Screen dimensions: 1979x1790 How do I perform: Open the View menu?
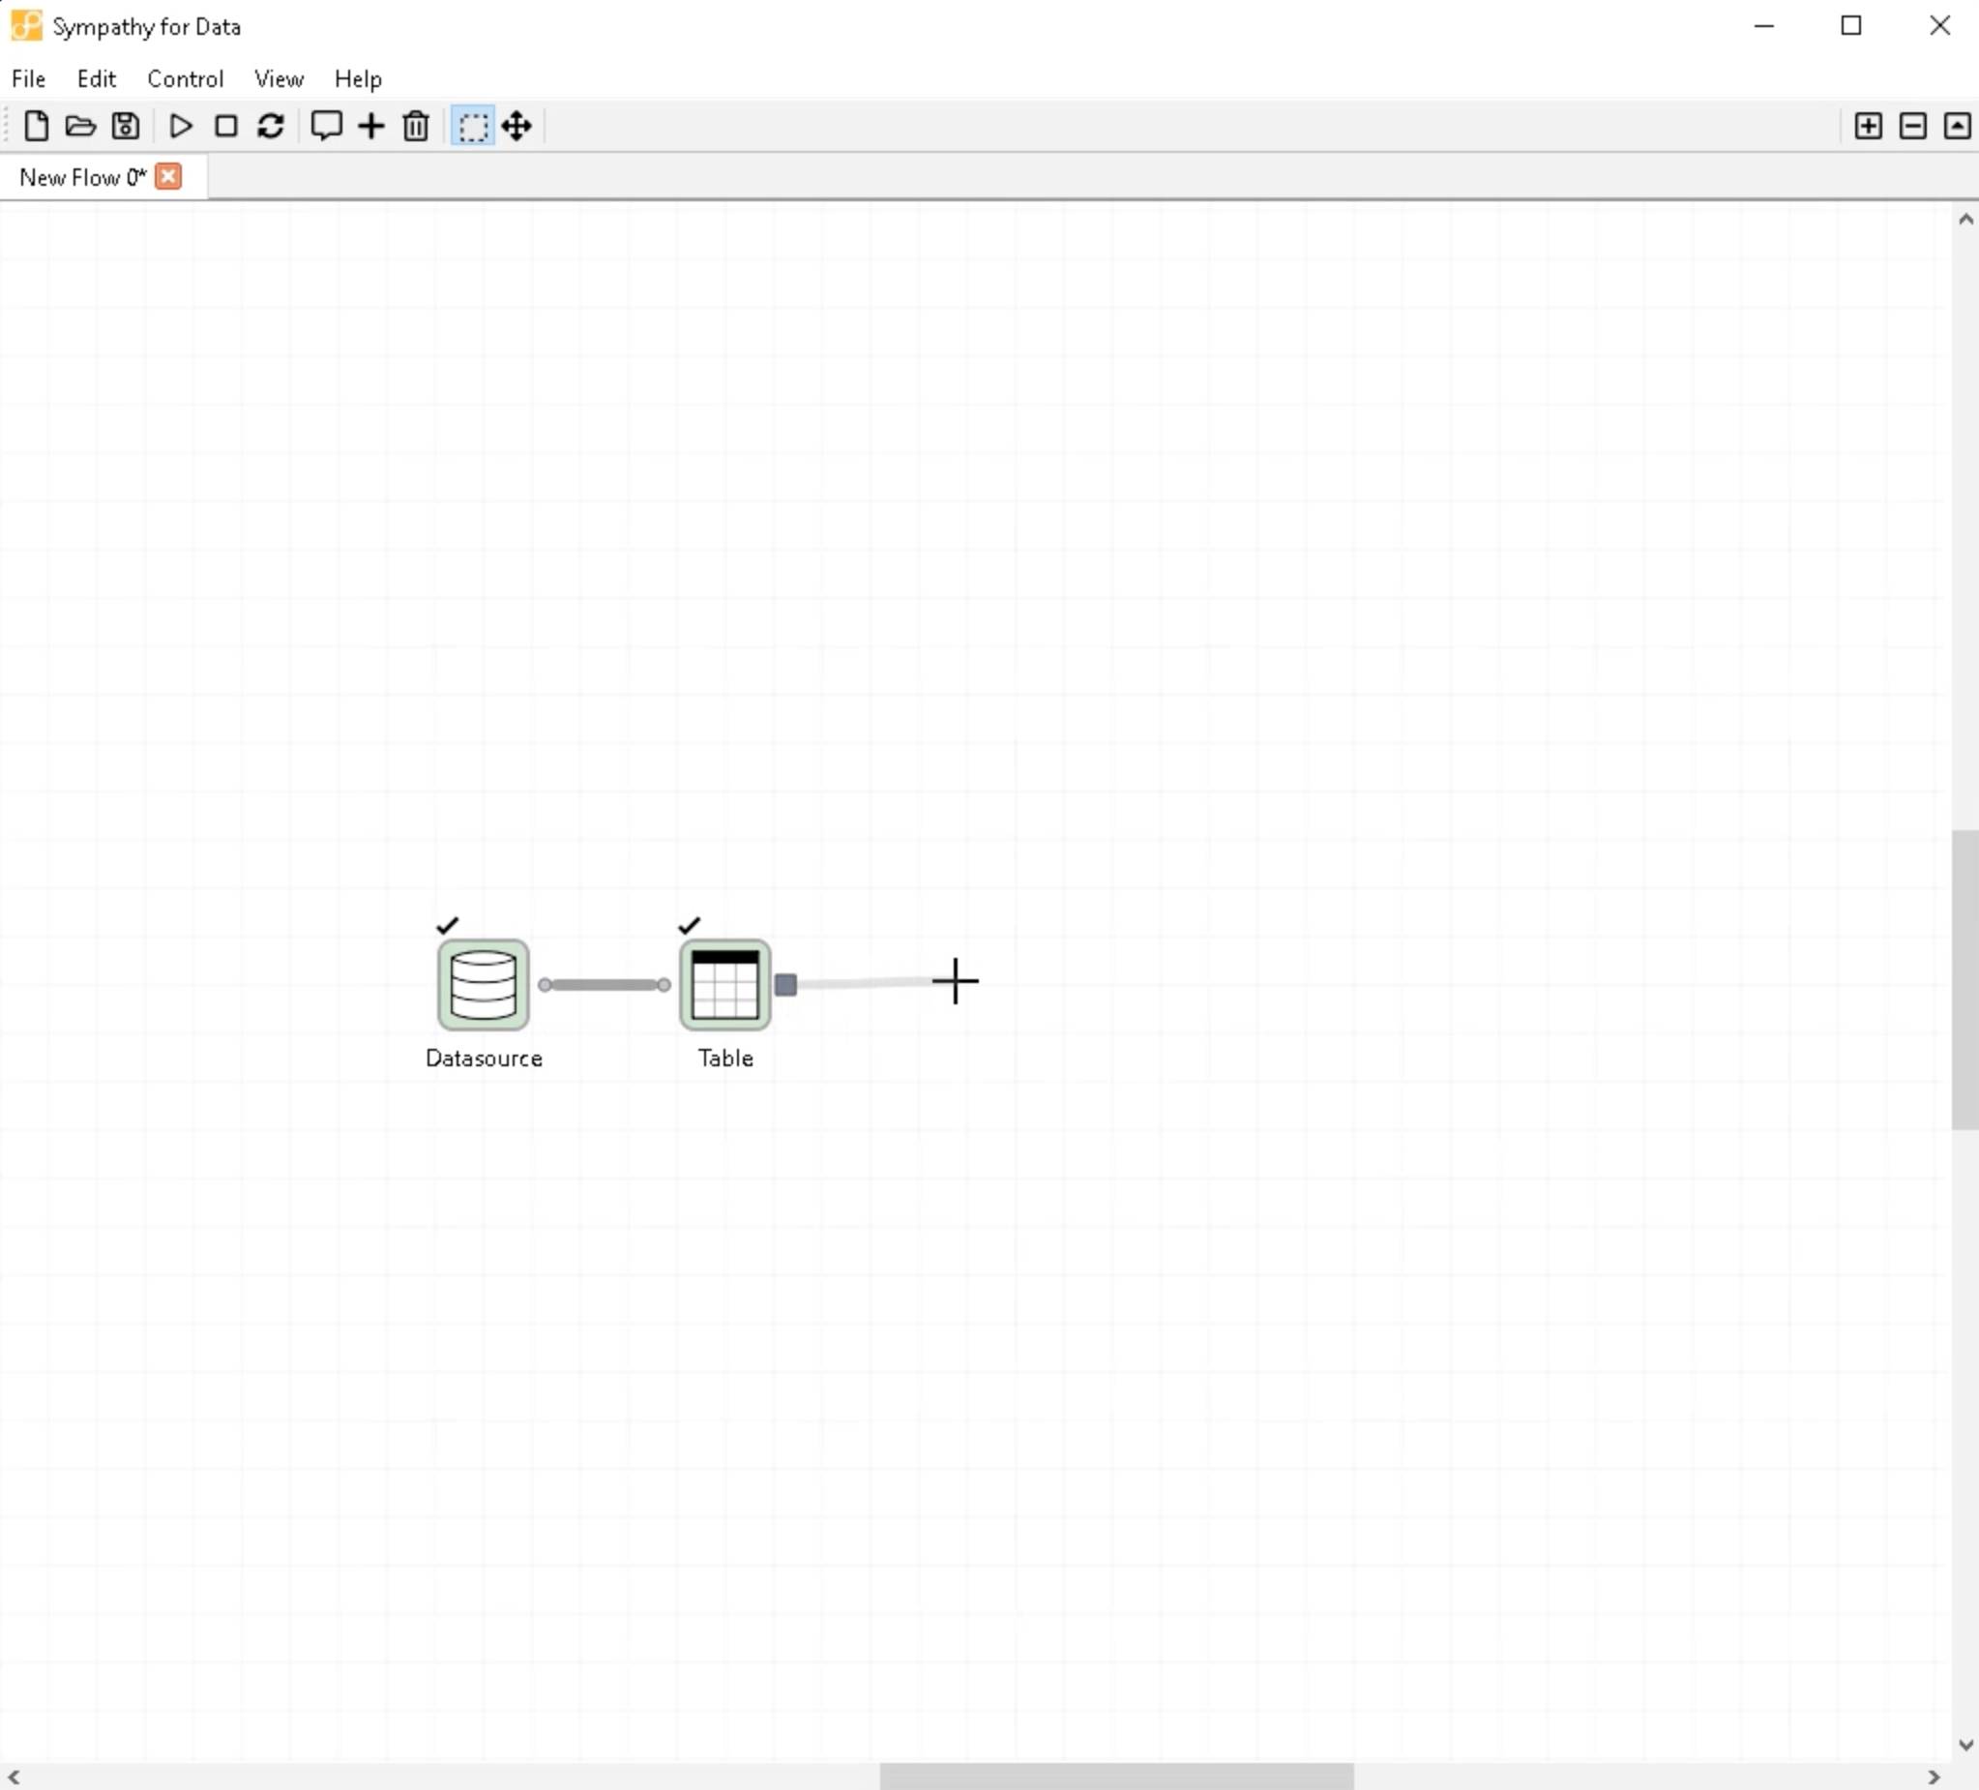(x=279, y=78)
